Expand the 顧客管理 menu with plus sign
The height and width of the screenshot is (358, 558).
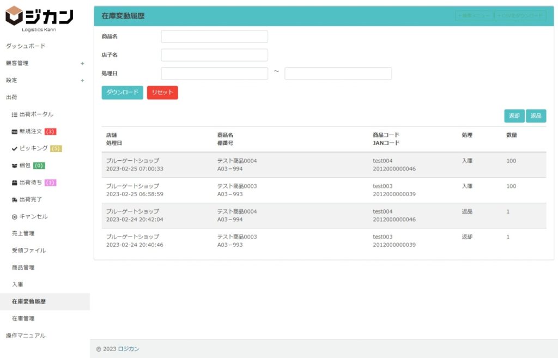click(82, 63)
